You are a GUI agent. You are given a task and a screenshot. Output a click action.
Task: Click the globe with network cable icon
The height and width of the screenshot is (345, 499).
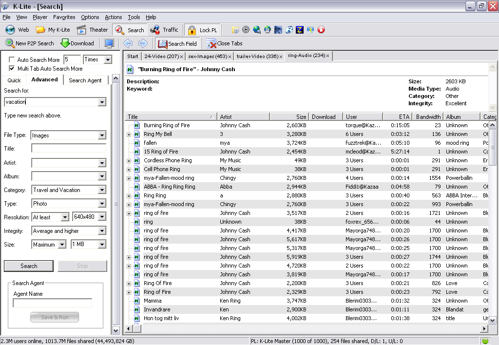pos(257,30)
